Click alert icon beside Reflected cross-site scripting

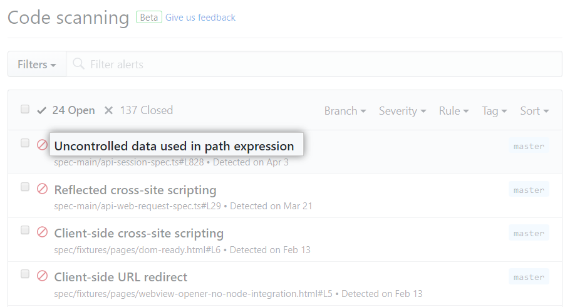click(x=43, y=189)
